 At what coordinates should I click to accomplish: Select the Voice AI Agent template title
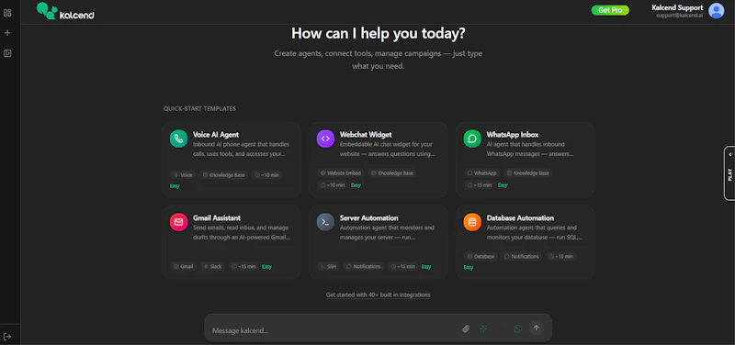tap(216, 135)
